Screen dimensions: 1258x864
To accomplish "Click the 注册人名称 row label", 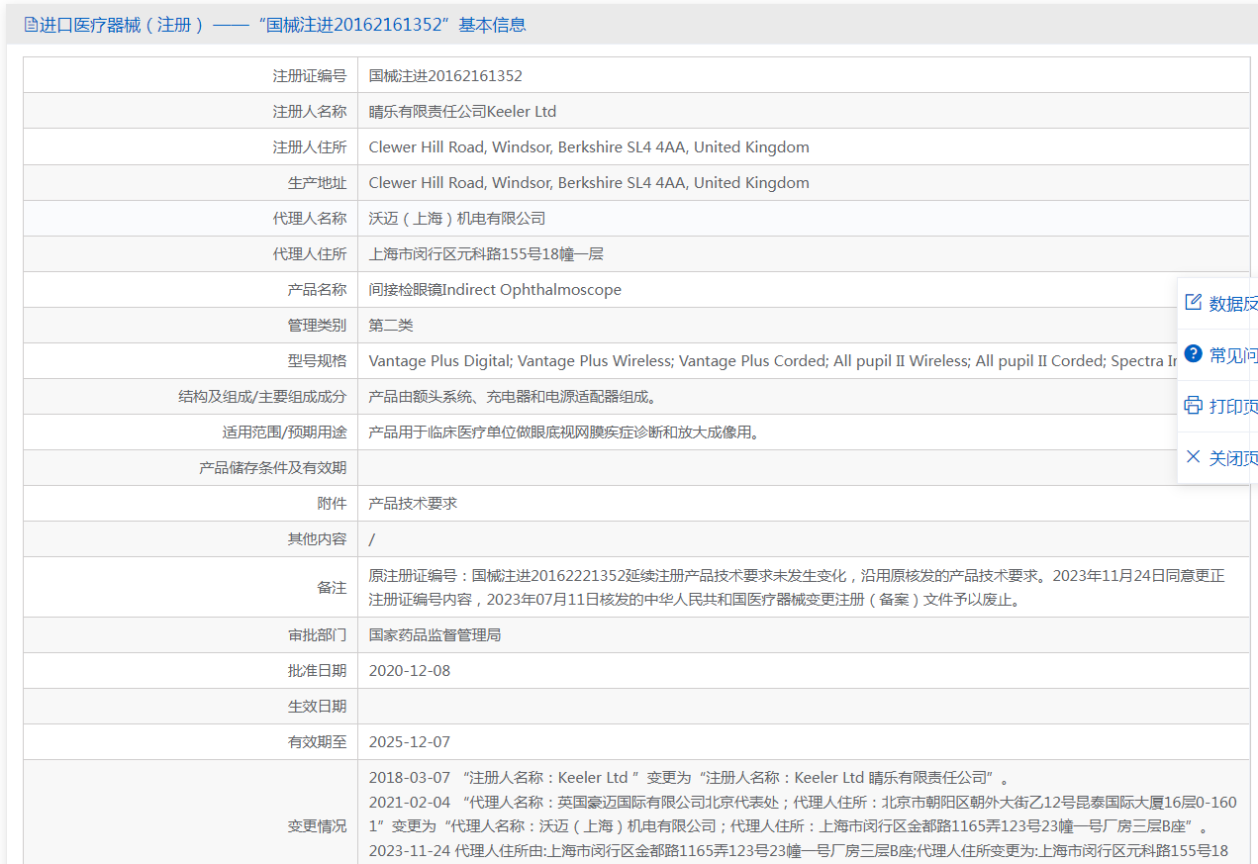I will click(x=310, y=111).
